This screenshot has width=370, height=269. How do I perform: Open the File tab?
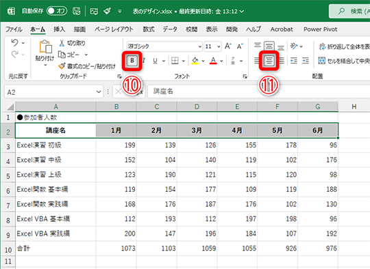pos(14,29)
